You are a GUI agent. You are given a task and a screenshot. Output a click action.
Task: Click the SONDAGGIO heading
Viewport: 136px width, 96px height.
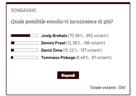23,10
